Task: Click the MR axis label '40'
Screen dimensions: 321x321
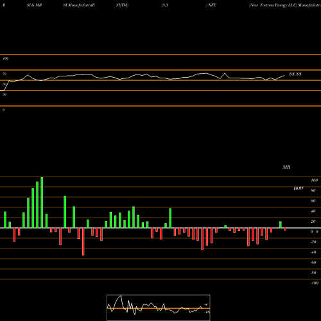Action: coord(313,211)
